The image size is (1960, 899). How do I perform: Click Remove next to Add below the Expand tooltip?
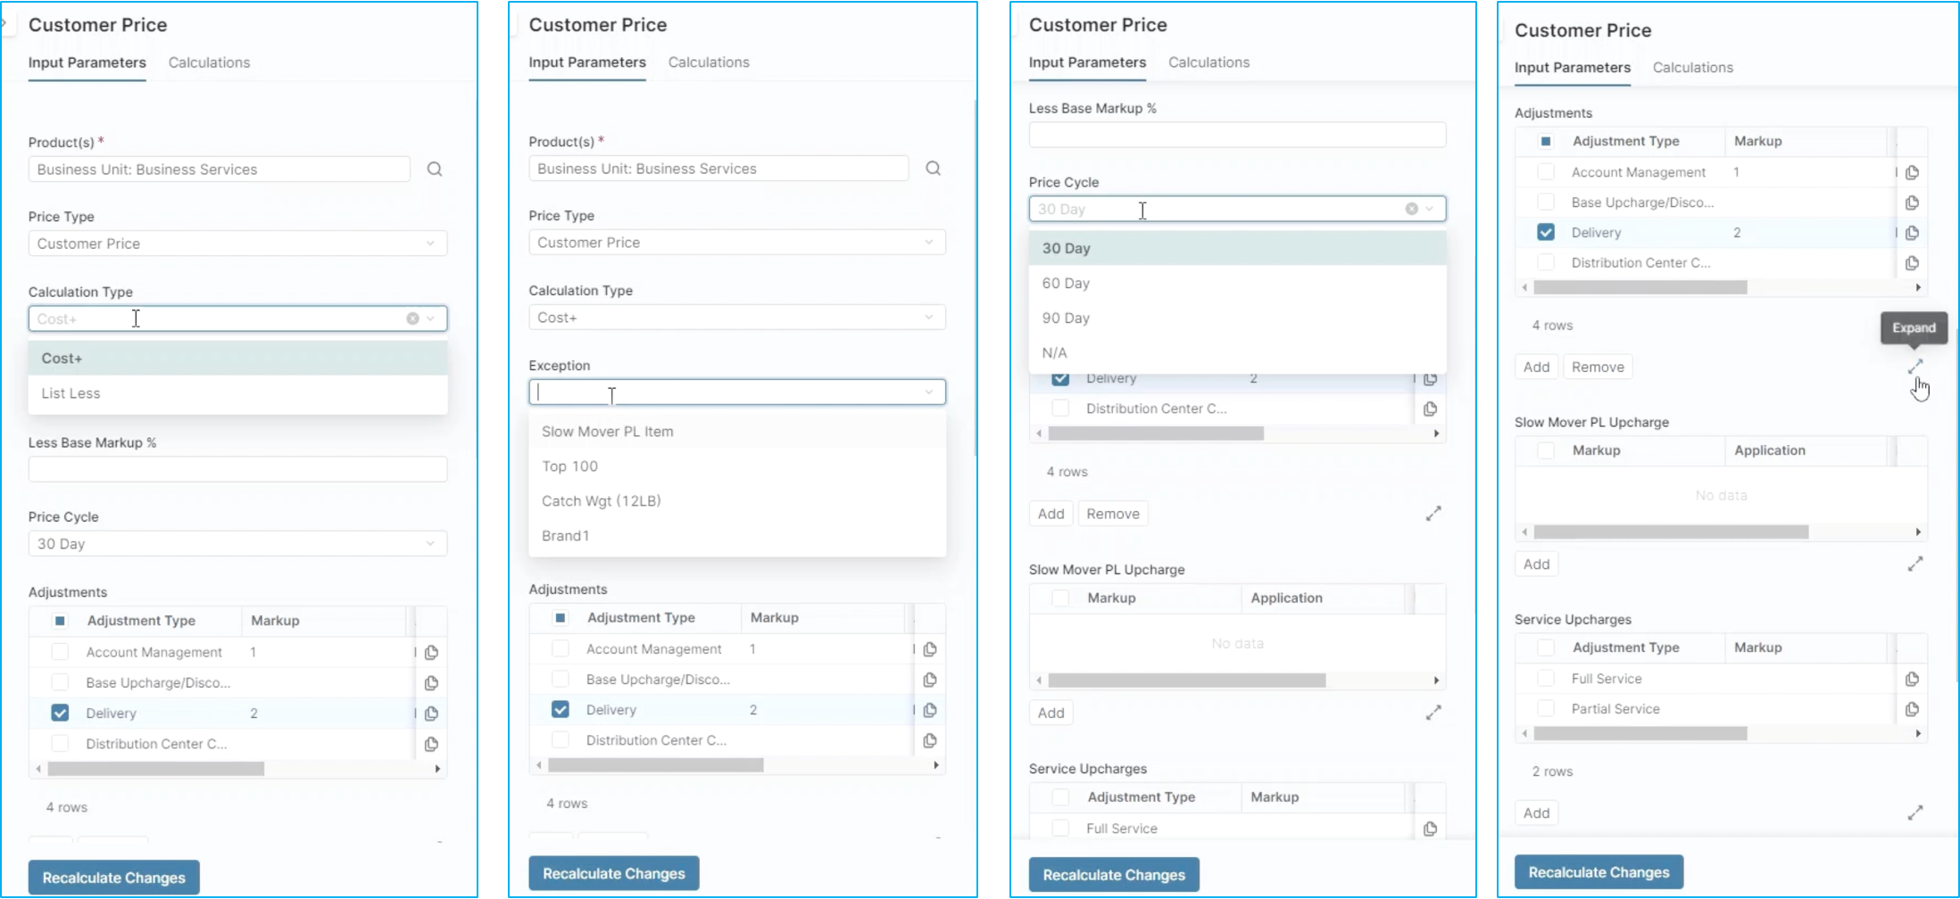tap(1598, 367)
